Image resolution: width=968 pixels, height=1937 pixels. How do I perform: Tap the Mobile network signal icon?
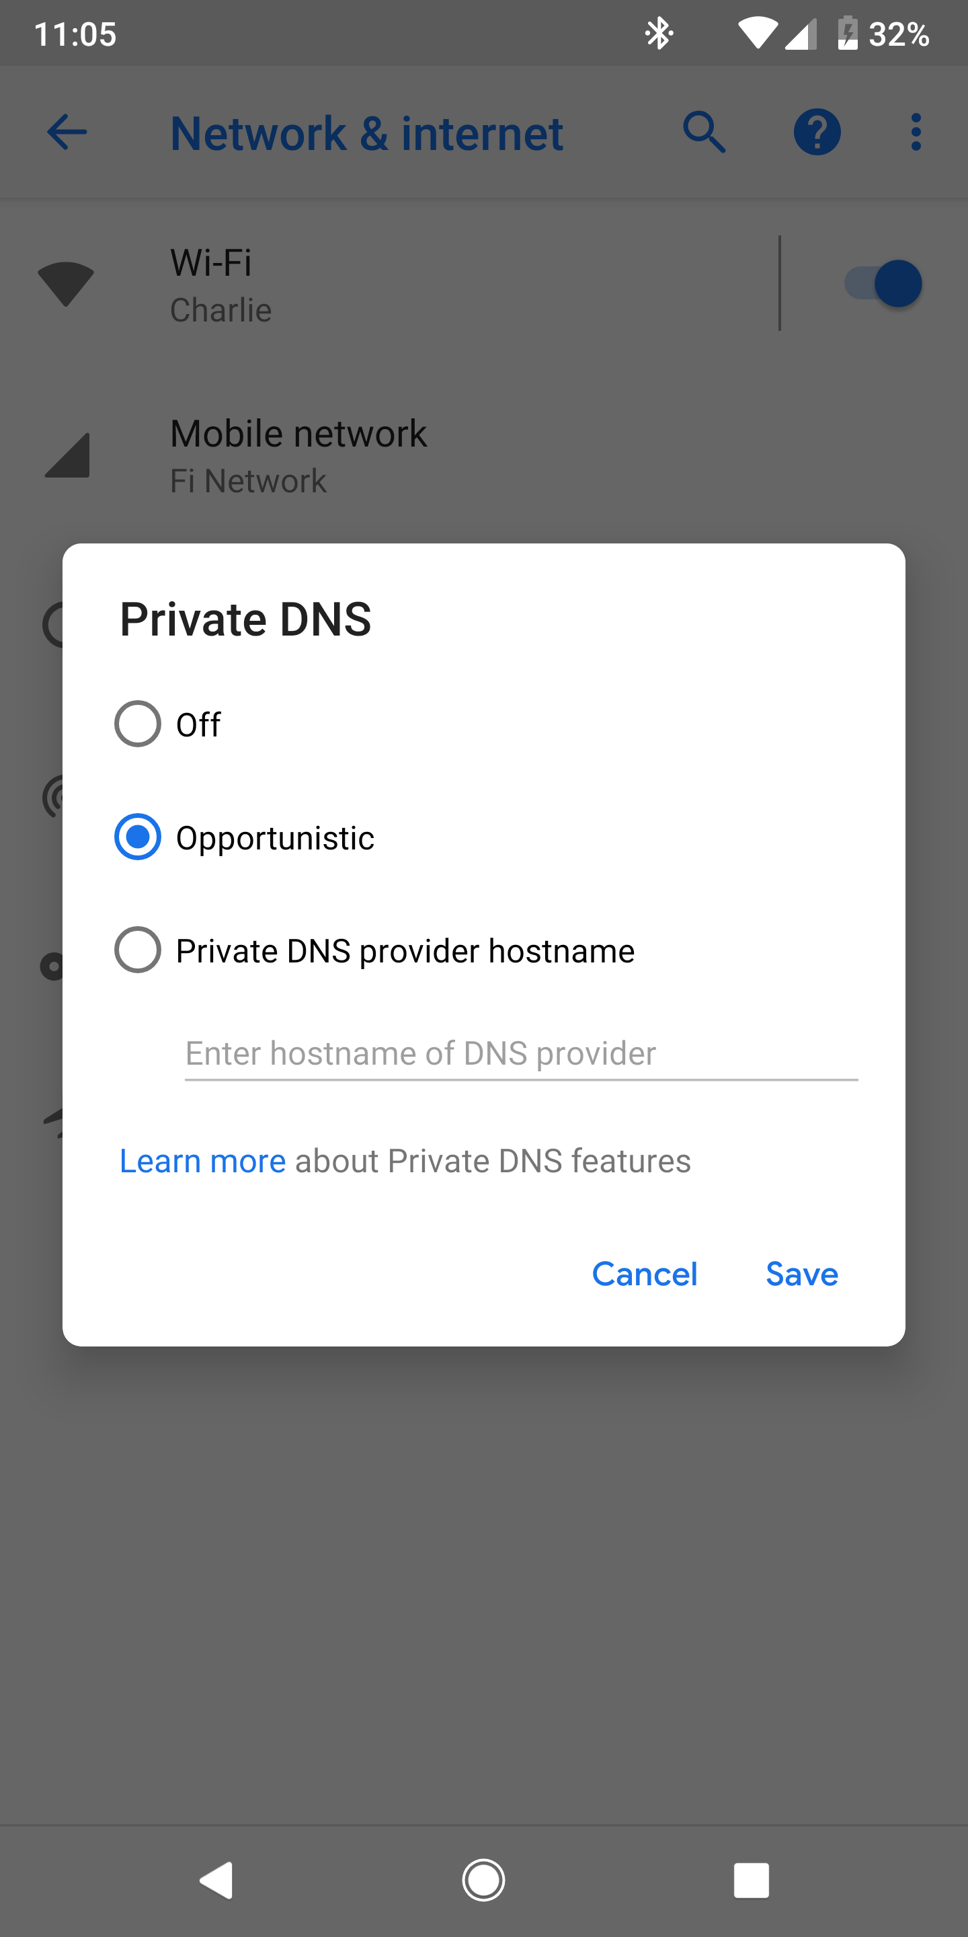point(68,455)
